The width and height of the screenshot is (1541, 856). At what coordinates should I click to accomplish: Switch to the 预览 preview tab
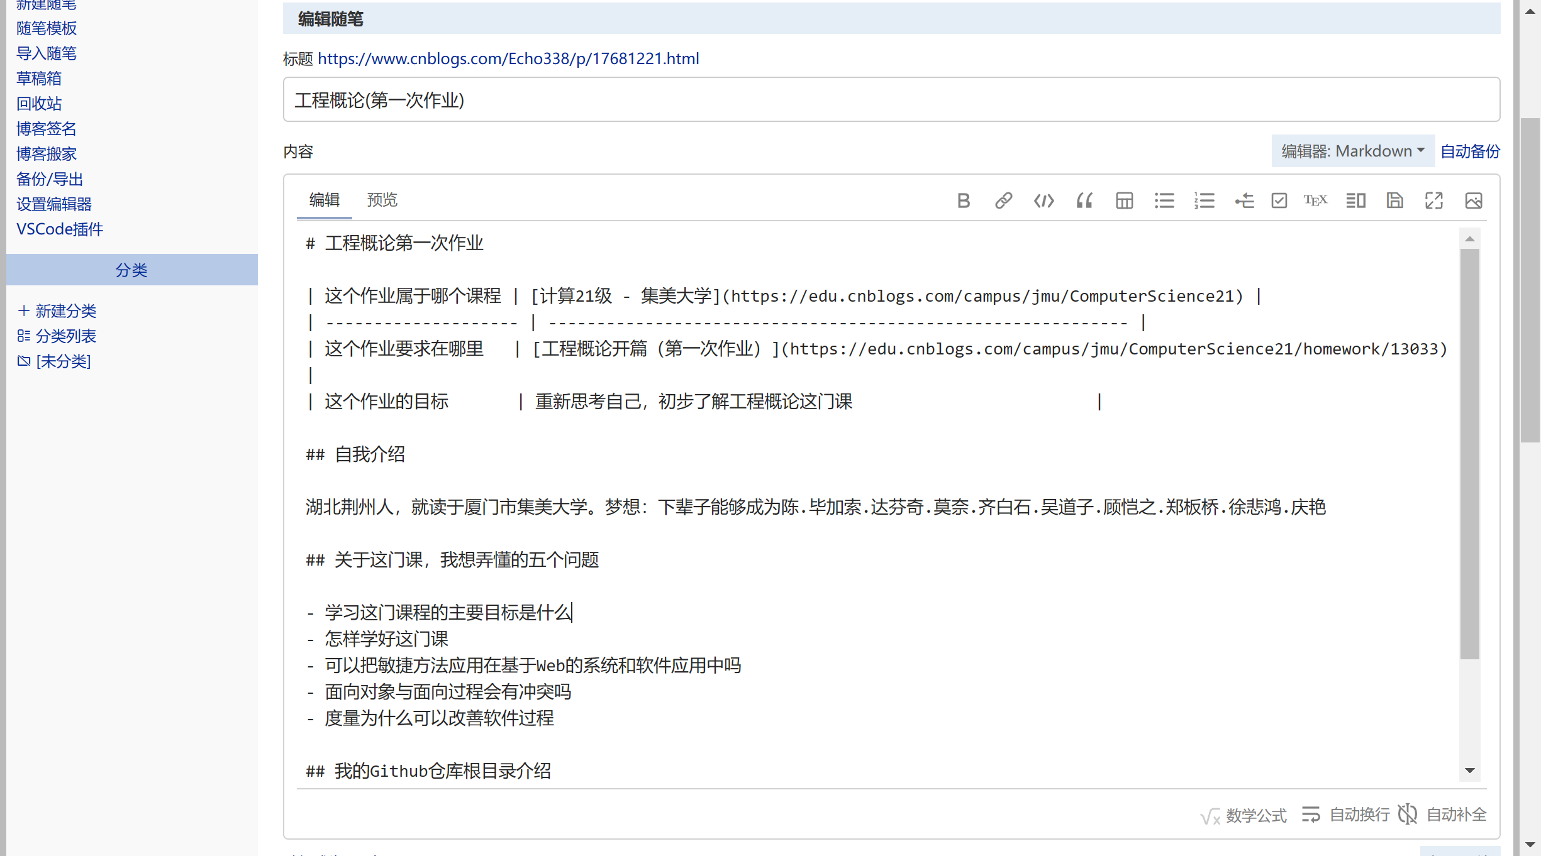[382, 200]
